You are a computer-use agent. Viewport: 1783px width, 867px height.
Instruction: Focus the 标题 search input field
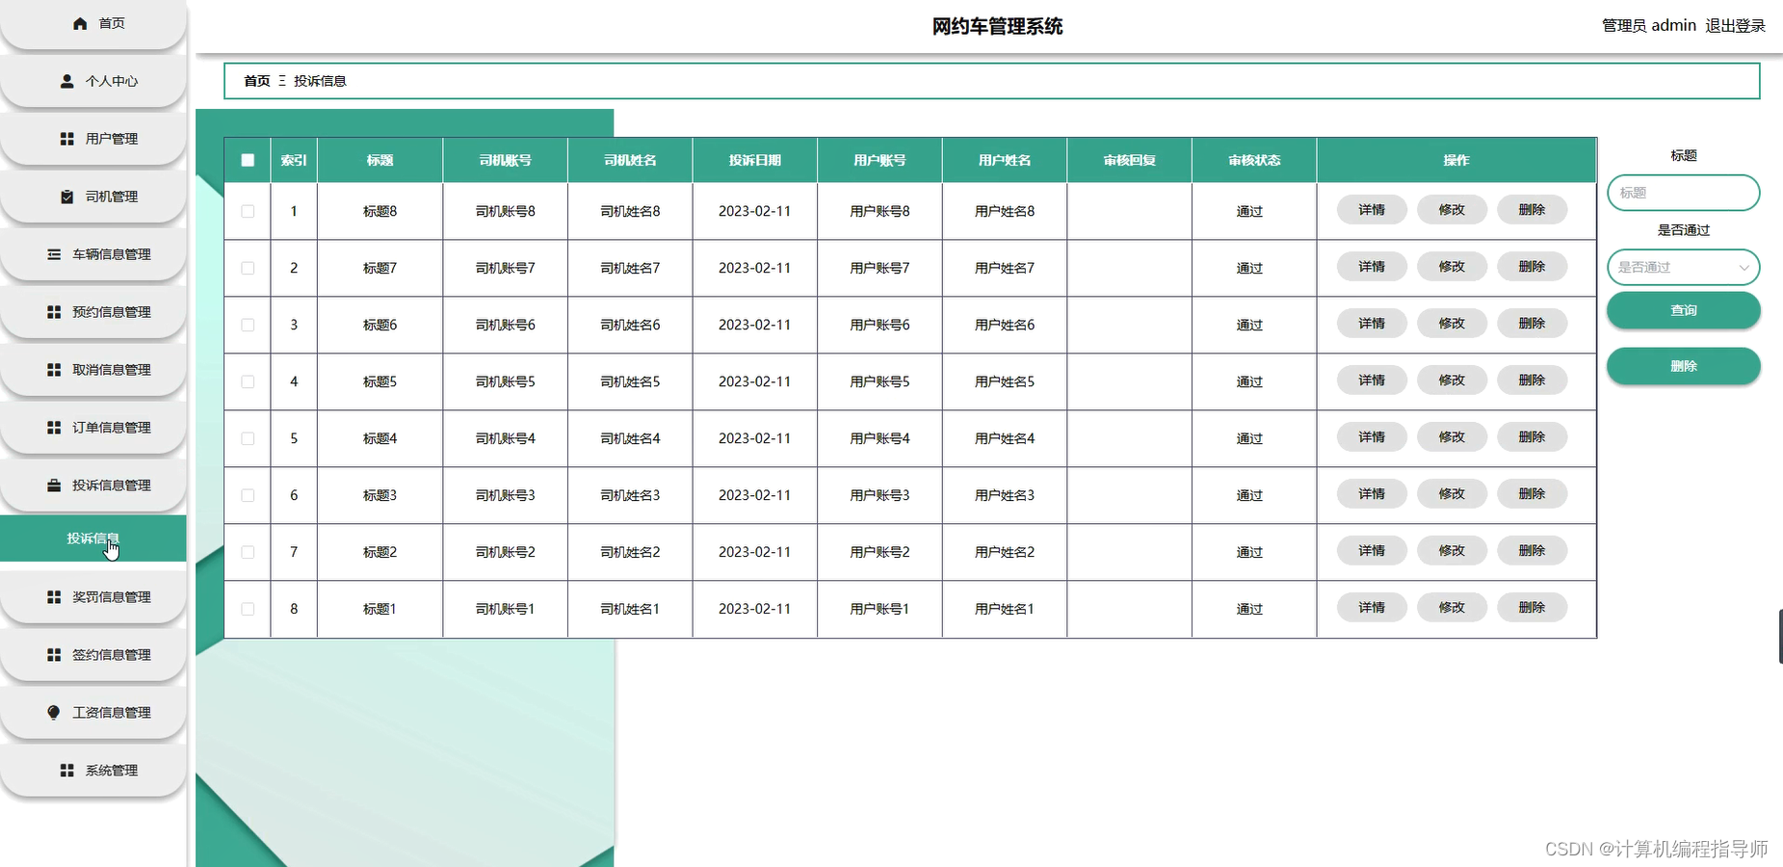point(1683,193)
